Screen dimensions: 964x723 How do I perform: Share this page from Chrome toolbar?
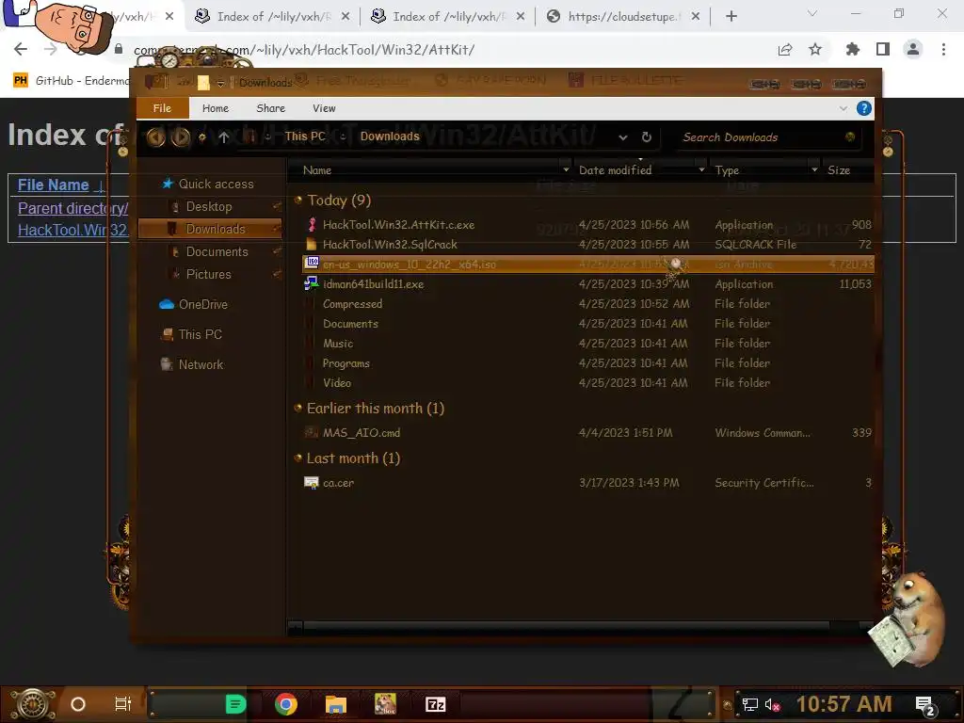tap(785, 50)
